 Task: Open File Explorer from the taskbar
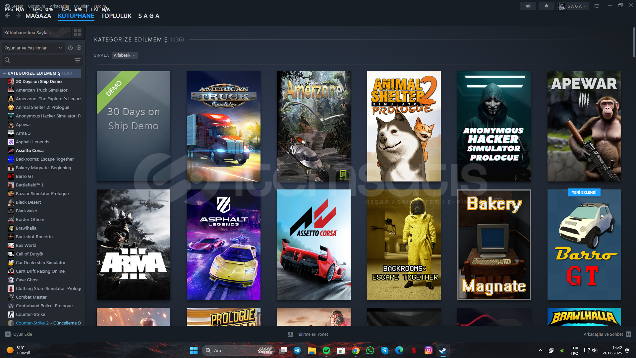(312, 350)
